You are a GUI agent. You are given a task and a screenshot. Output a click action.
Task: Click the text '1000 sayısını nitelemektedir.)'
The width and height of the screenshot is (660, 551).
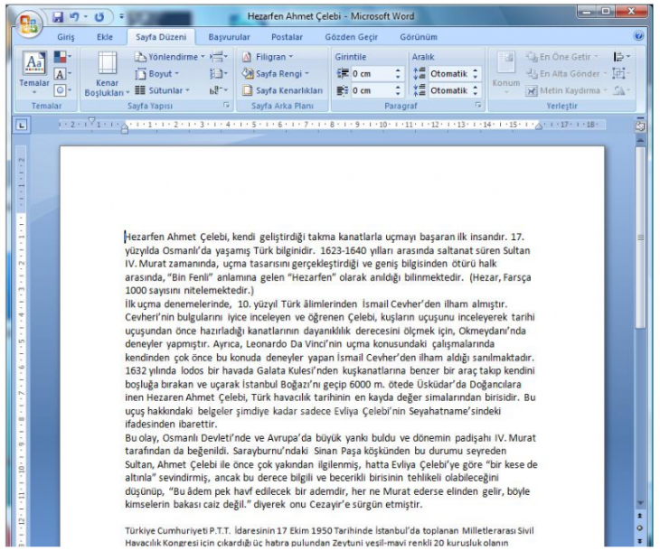pos(190,291)
